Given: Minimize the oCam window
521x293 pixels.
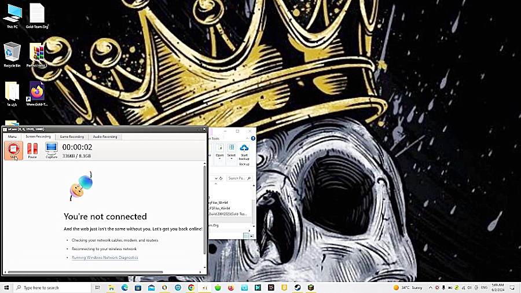Looking at the screenshot, I should click(x=199, y=129).
